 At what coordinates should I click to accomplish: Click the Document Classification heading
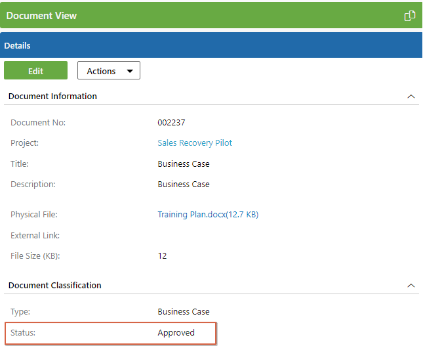(x=55, y=286)
